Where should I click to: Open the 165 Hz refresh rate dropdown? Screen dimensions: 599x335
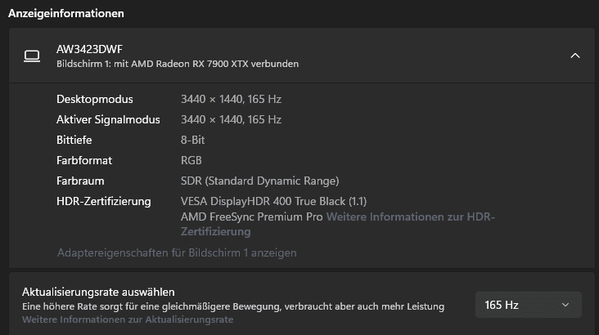pyautogui.click(x=528, y=305)
